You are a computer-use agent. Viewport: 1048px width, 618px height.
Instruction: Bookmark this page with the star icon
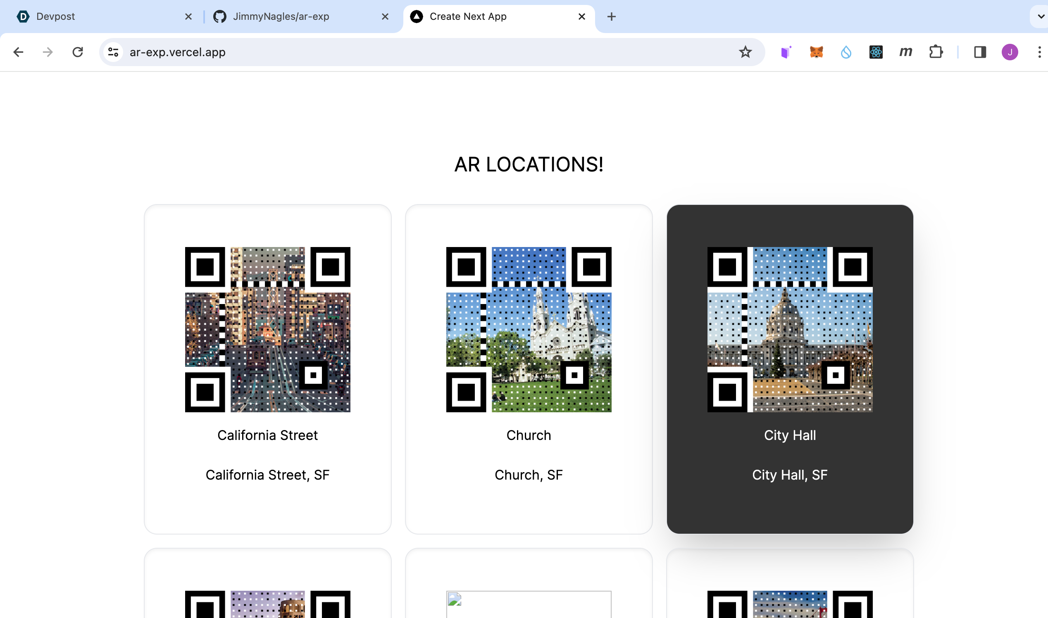coord(745,52)
